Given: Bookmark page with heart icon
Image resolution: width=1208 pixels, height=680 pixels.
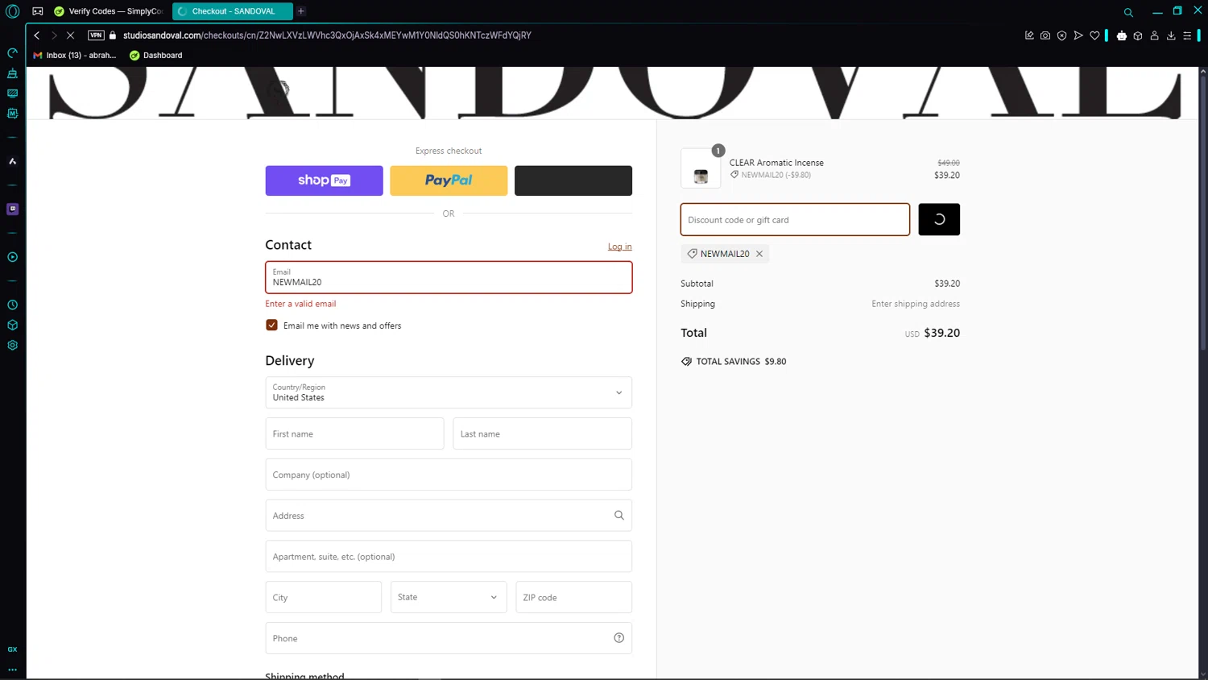Looking at the screenshot, I should [x=1094, y=35].
